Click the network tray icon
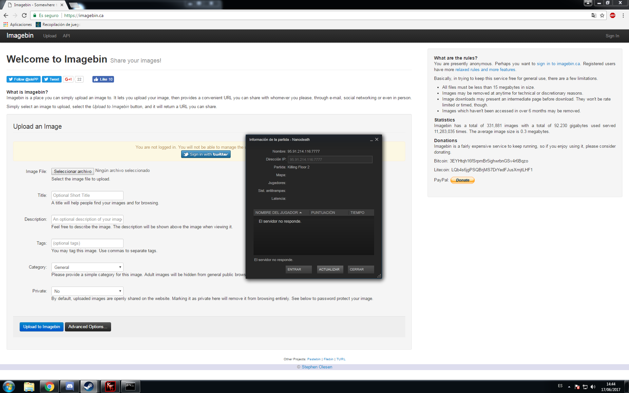This screenshot has width=629, height=393. click(585, 387)
